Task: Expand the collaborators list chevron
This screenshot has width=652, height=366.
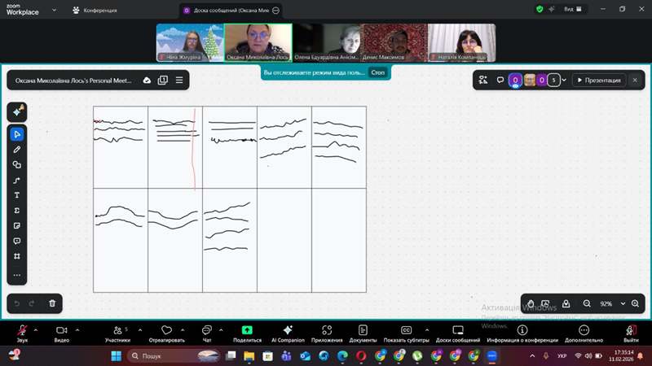Action: point(564,80)
